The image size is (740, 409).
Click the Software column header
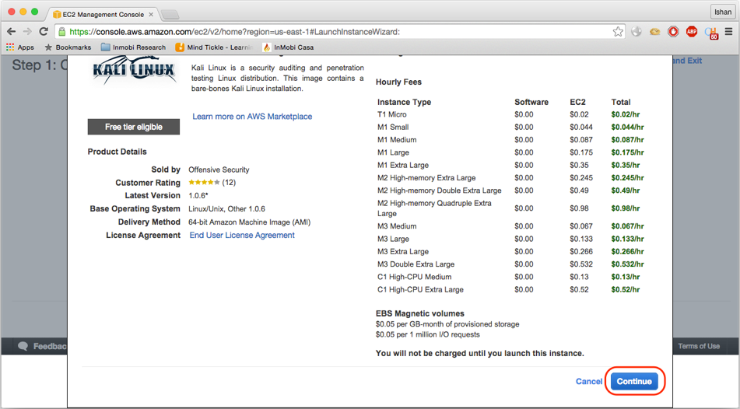pos(531,102)
